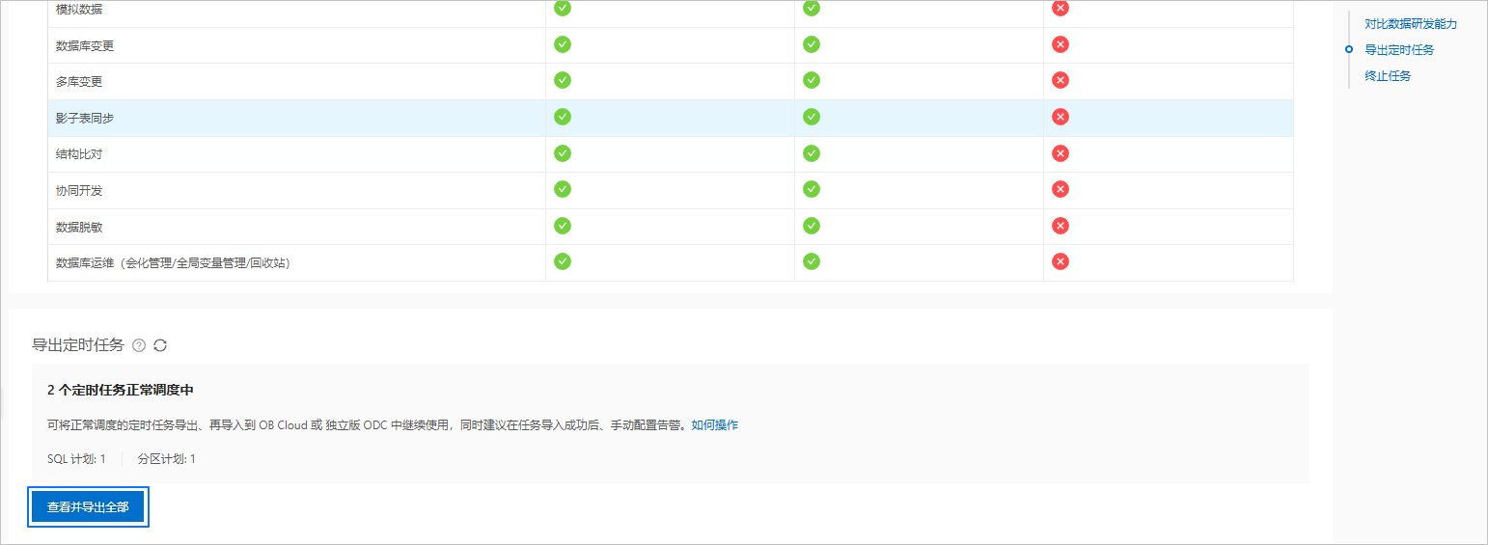The height and width of the screenshot is (545, 1488).
Task: Click the help icon beside 导出定时任务 heading
Action: point(139,345)
